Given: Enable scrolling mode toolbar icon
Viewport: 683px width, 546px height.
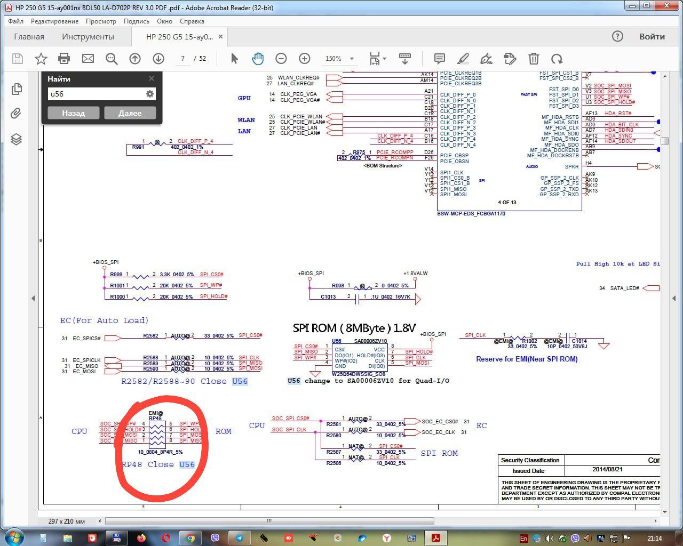Looking at the screenshot, I should click(405, 59).
